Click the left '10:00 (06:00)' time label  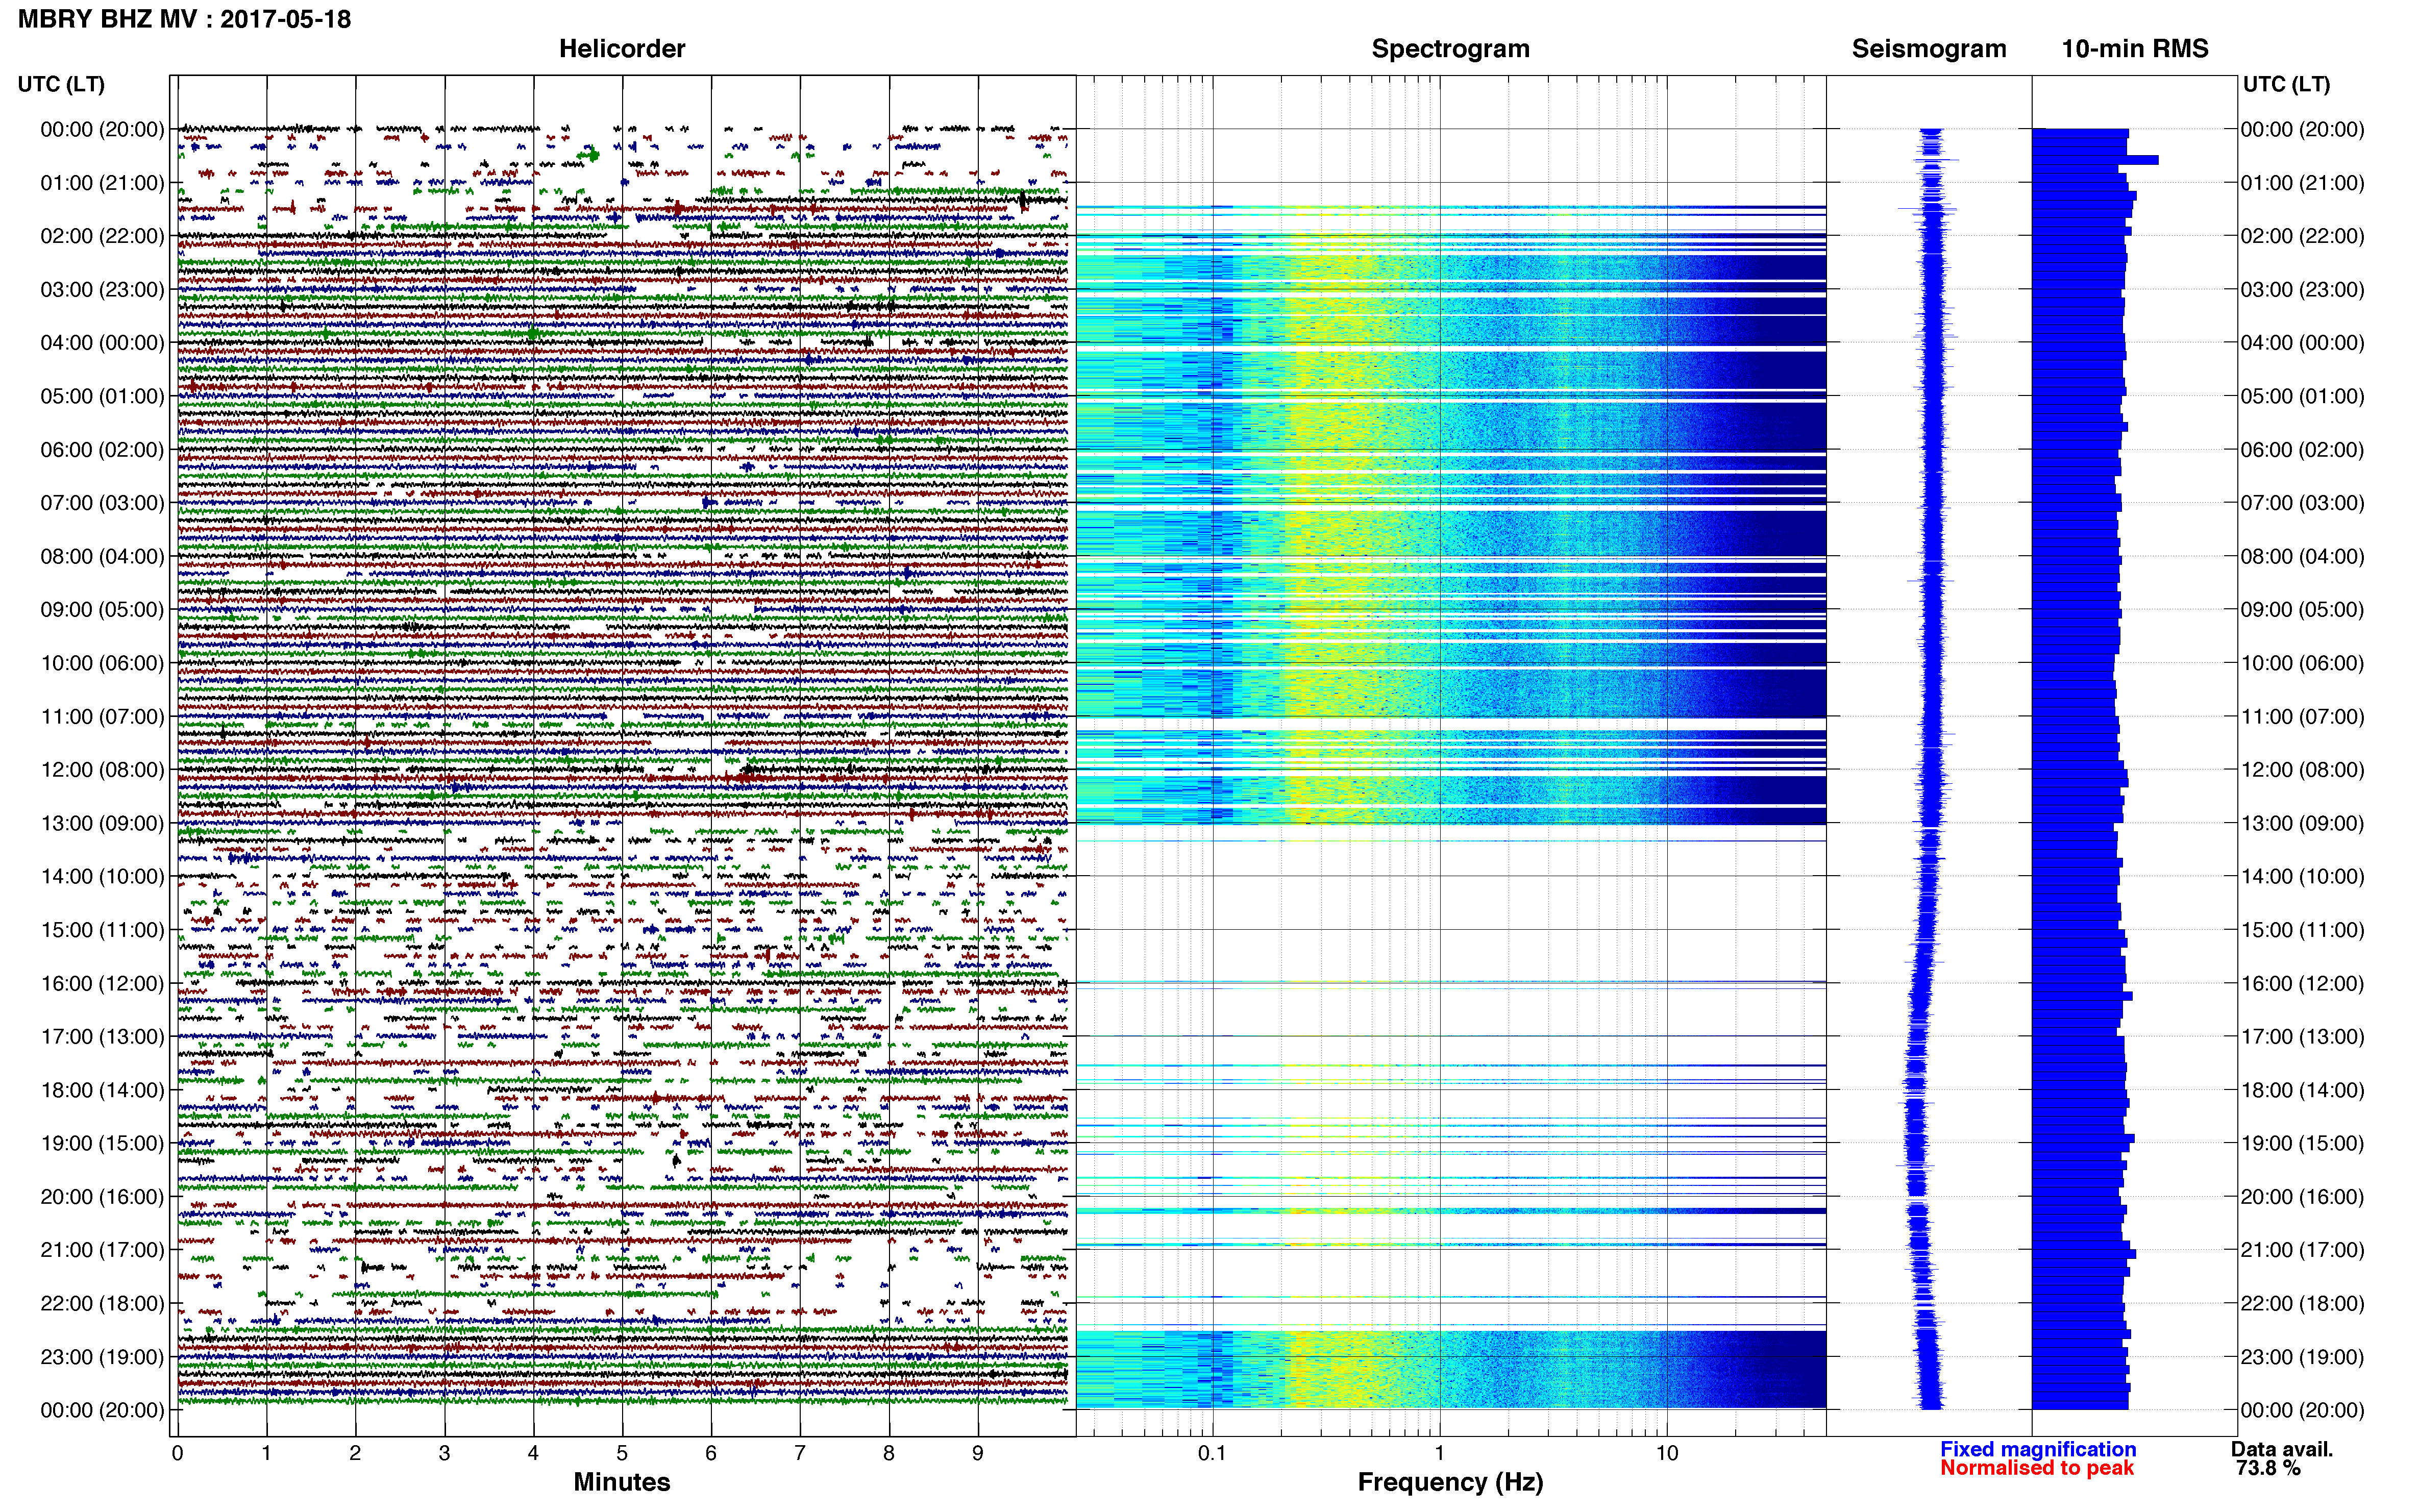[x=102, y=663]
